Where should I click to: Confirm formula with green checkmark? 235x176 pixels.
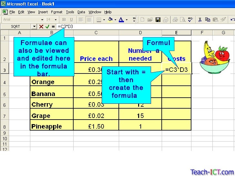[x=47, y=27]
